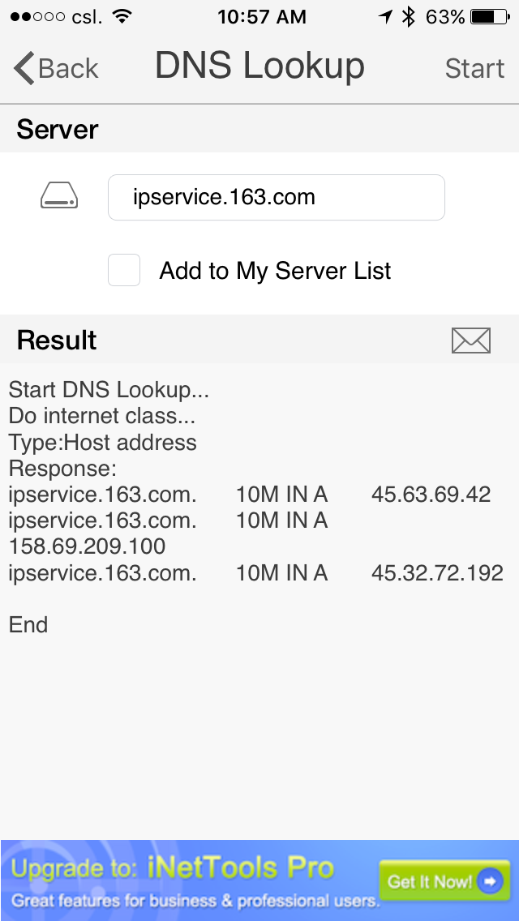The height and width of the screenshot is (921, 519).
Task: Edit the ipservice.163.com server field
Action: click(276, 197)
